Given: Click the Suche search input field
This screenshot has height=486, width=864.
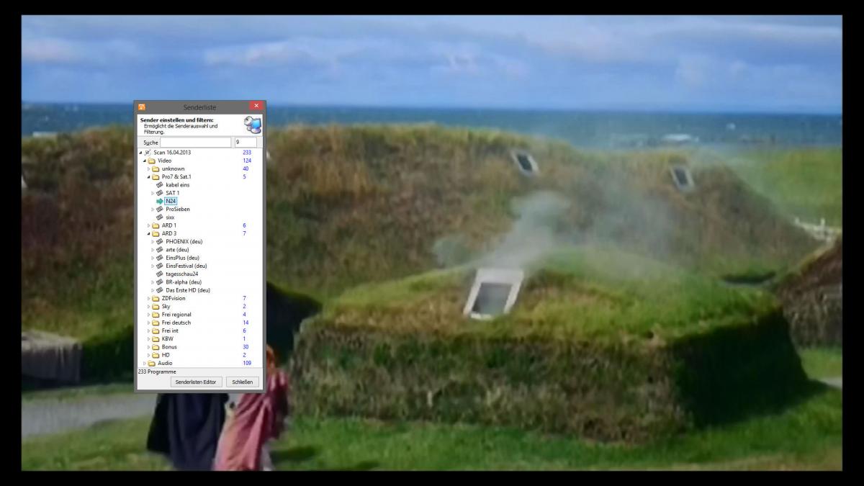Looking at the screenshot, I should coord(195,143).
